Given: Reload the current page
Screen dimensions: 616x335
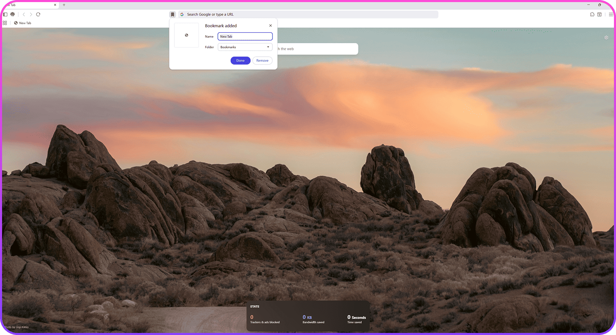Looking at the screenshot, I should 38,14.
